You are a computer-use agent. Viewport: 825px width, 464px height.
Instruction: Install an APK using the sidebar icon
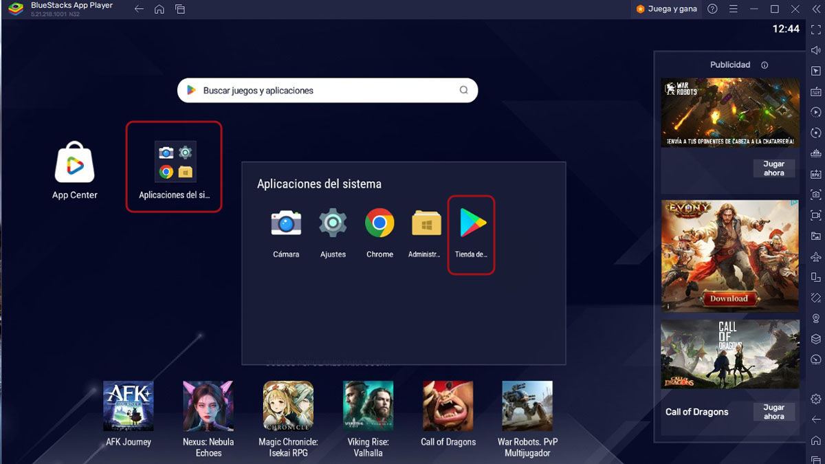[815, 175]
